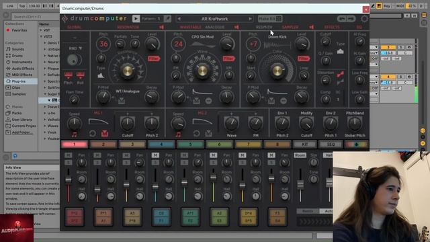This screenshot has width=430, height=242.
Task: Toggle the Resonator Filter button
Action: point(154,58)
